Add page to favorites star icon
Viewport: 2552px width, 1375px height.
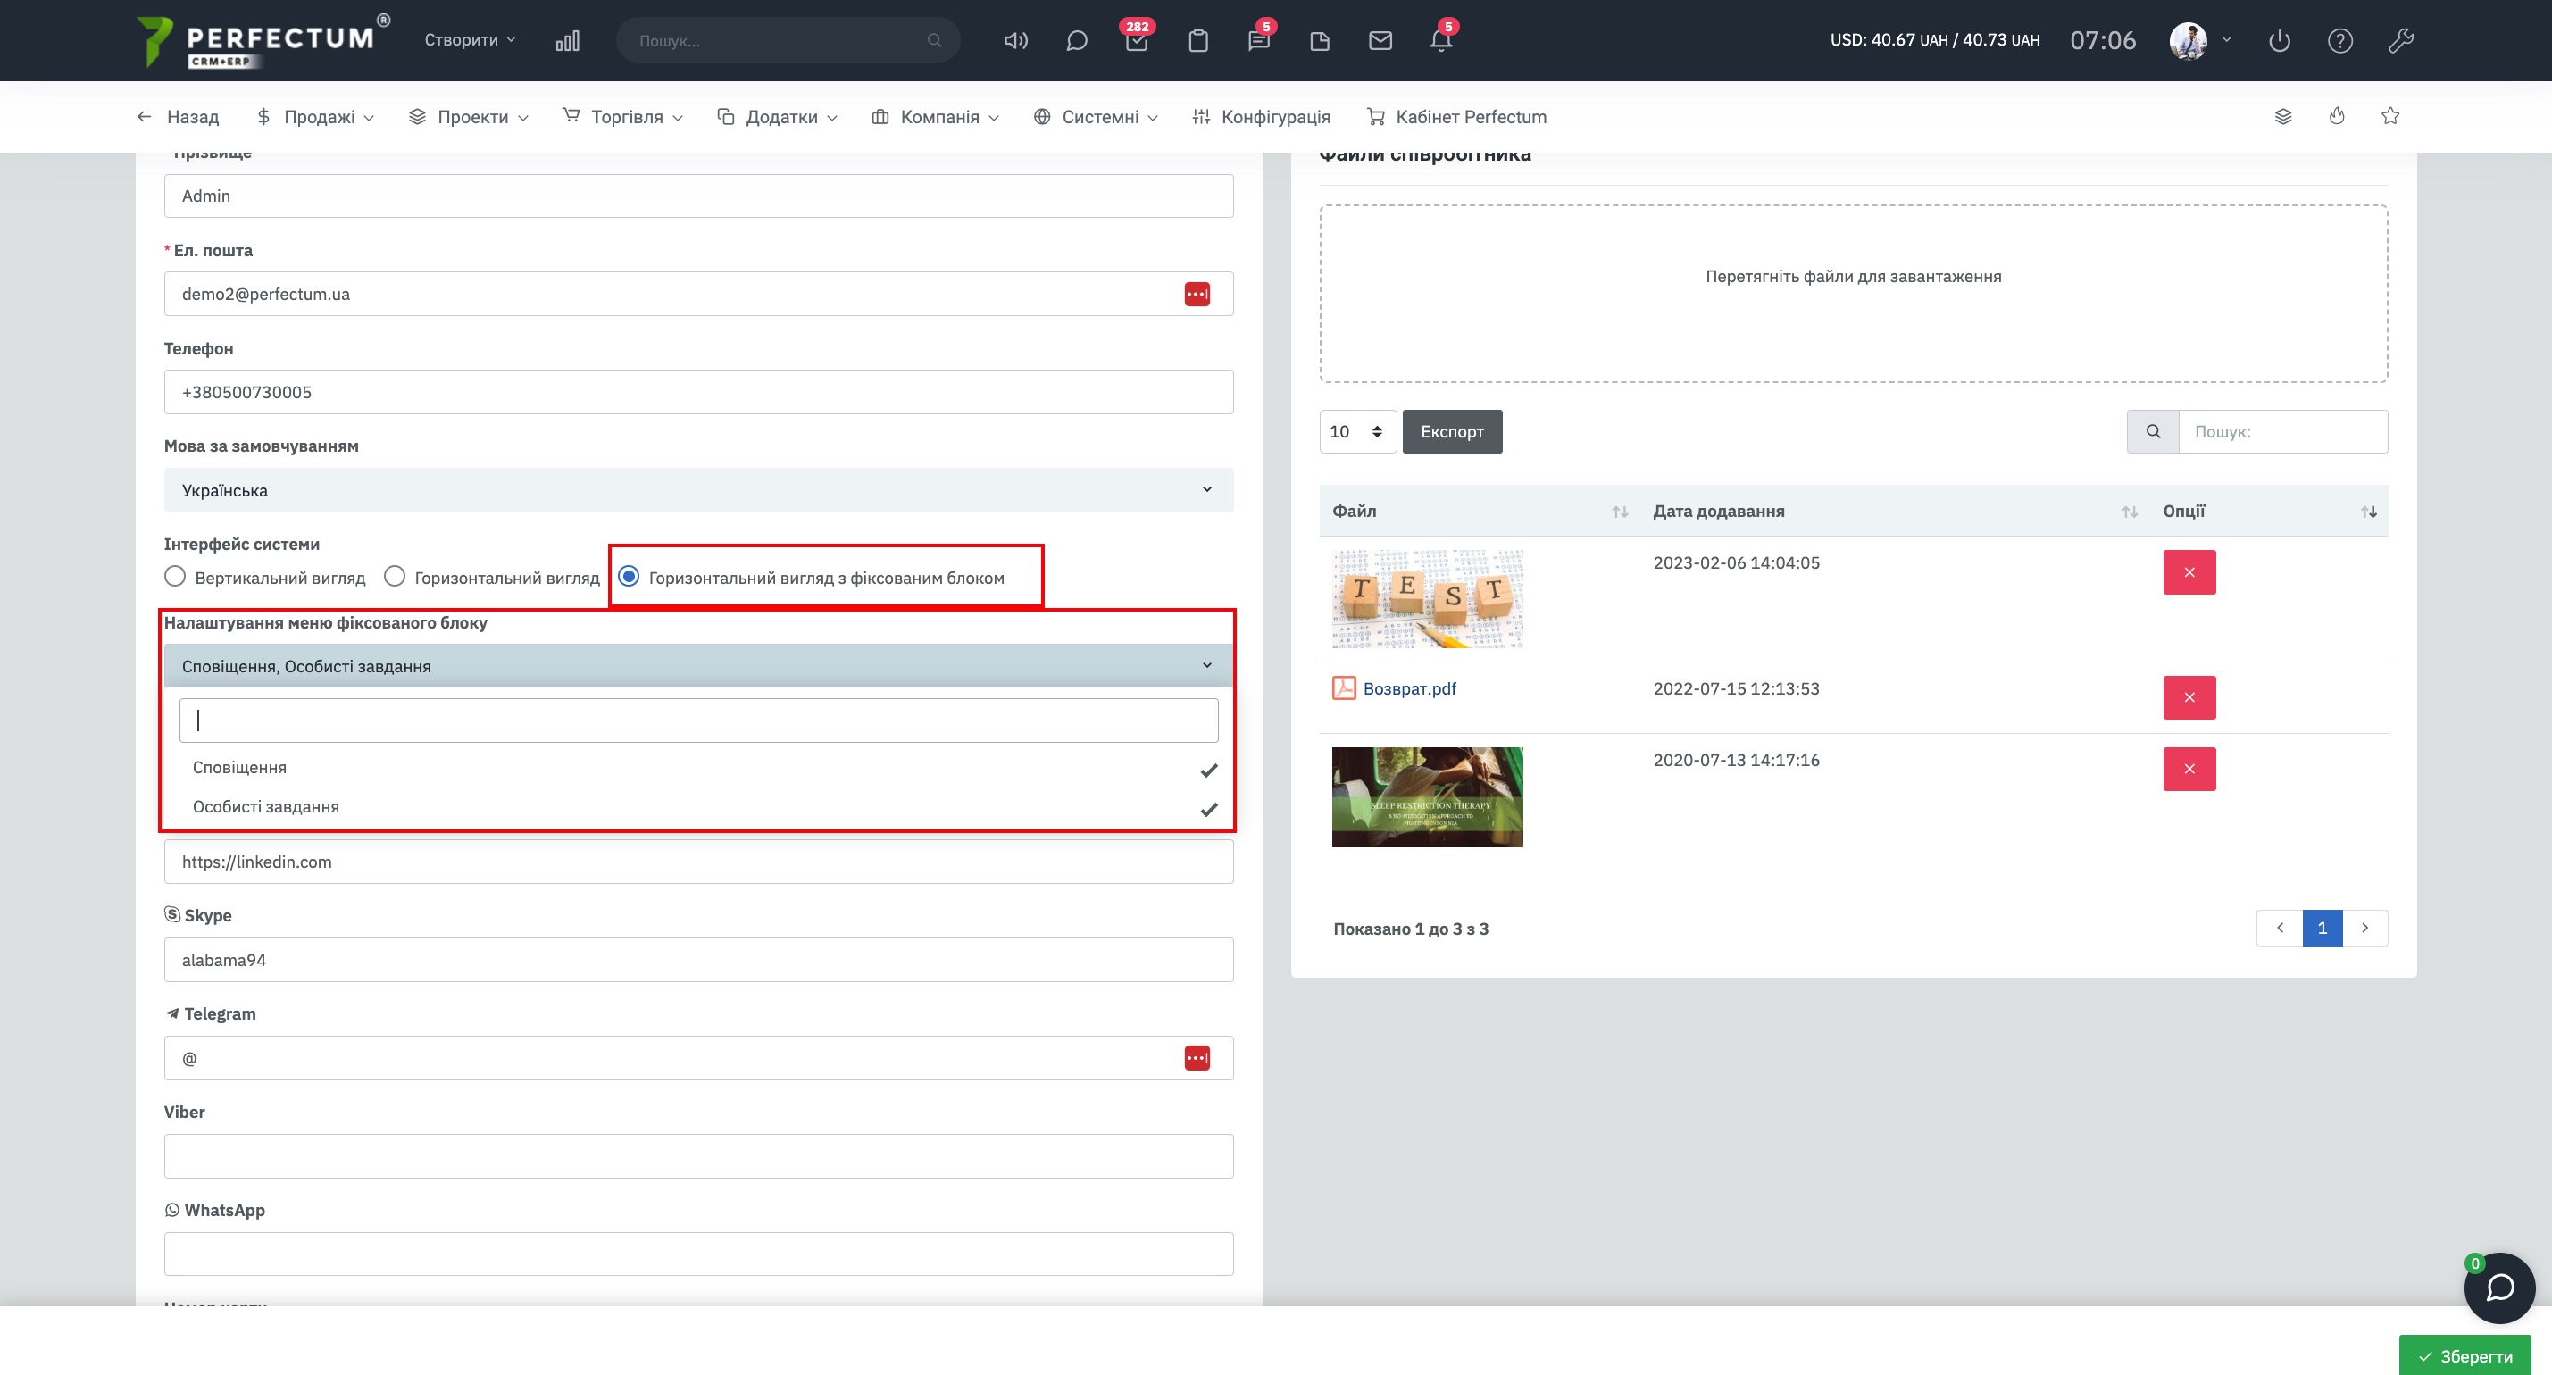[x=2390, y=116]
